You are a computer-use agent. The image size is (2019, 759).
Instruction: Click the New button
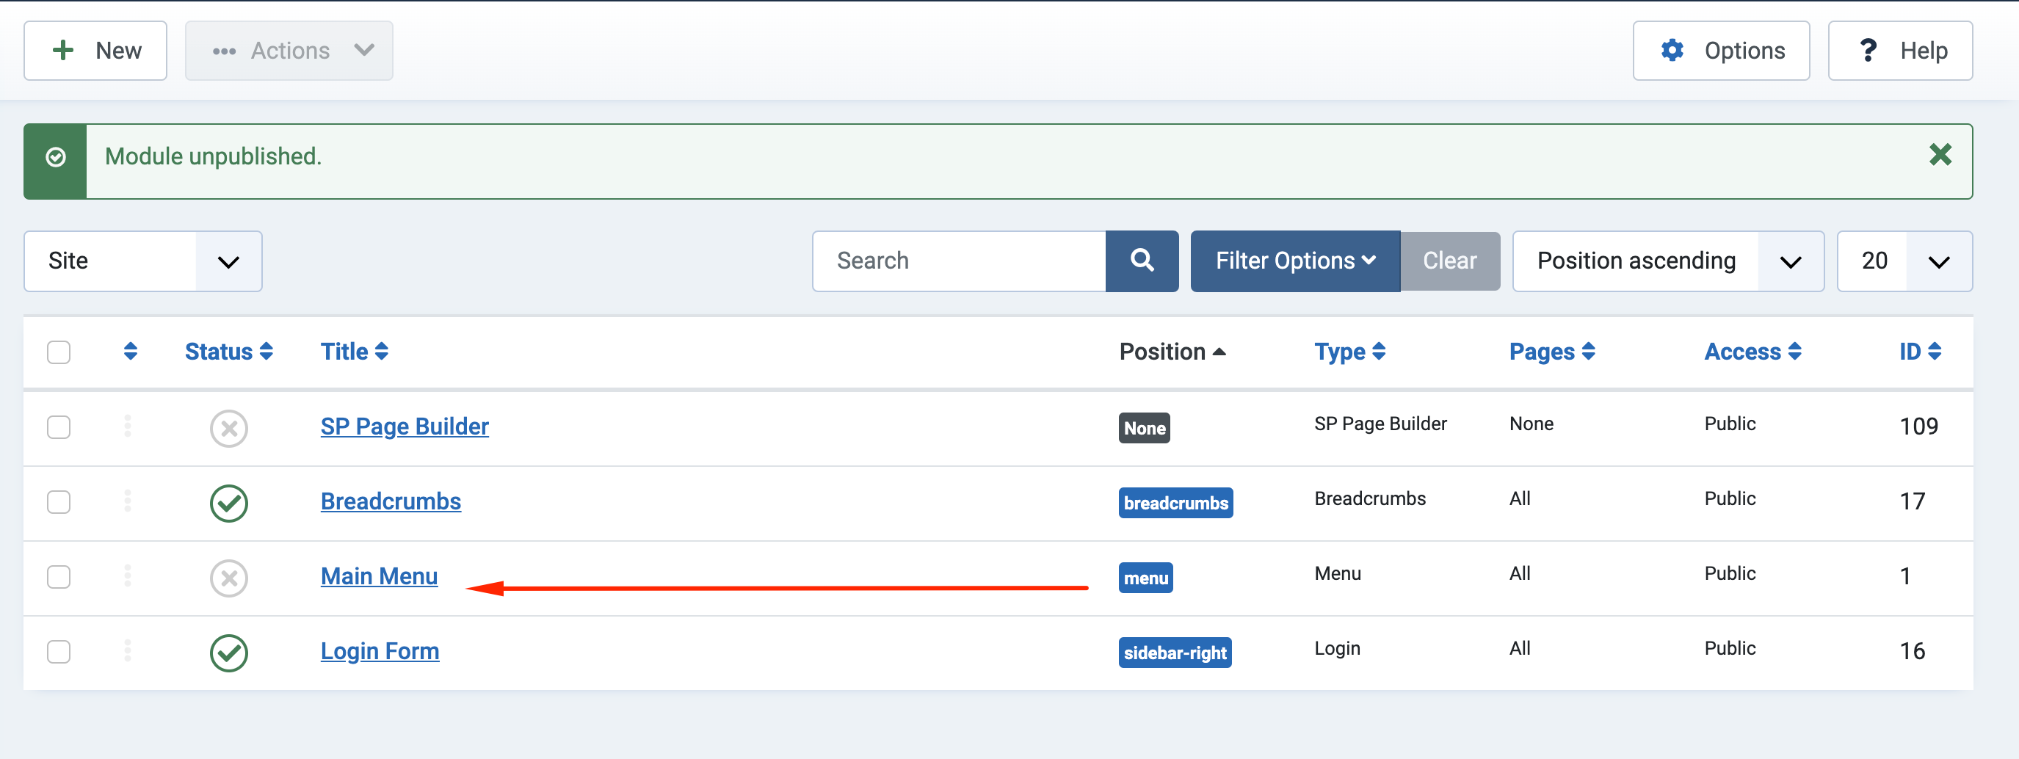click(95, 51)
